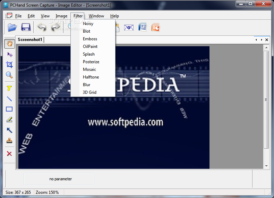Apply the Noisy filter

pyautogui.click(x=93, y=24)
